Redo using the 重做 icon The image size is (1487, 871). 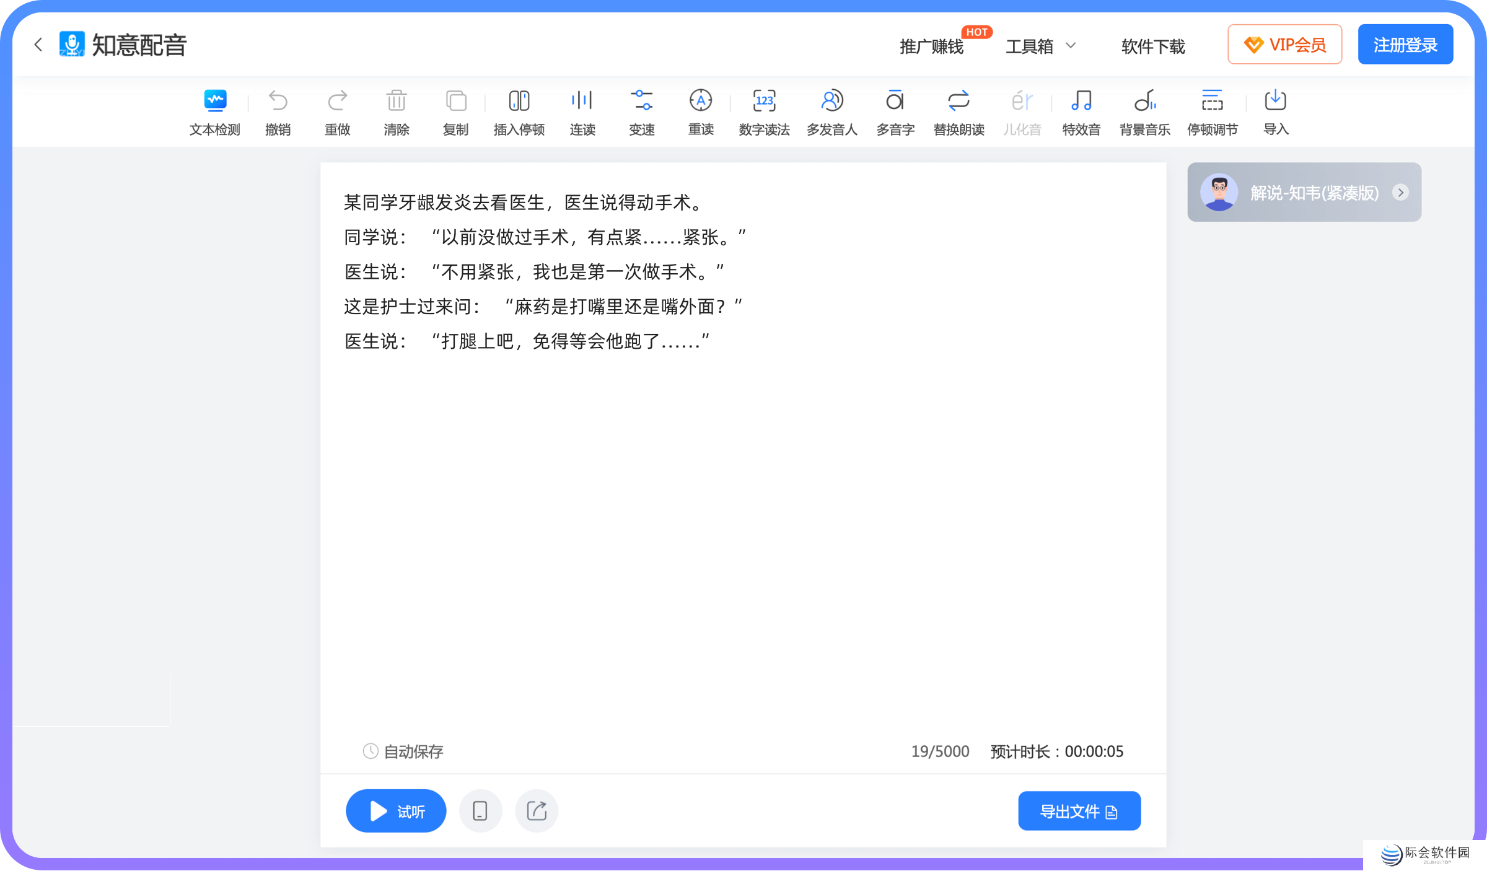tap(337, 112)
